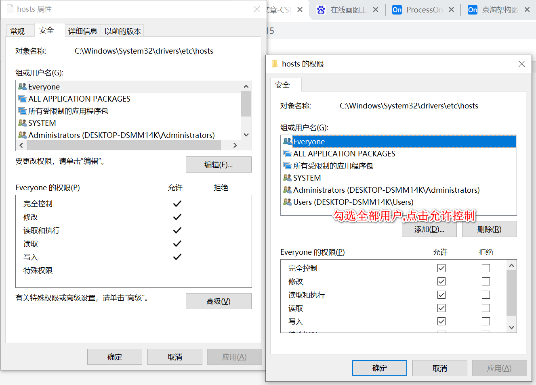Toggle 修改 allow checkbox

tap(441, 281)
